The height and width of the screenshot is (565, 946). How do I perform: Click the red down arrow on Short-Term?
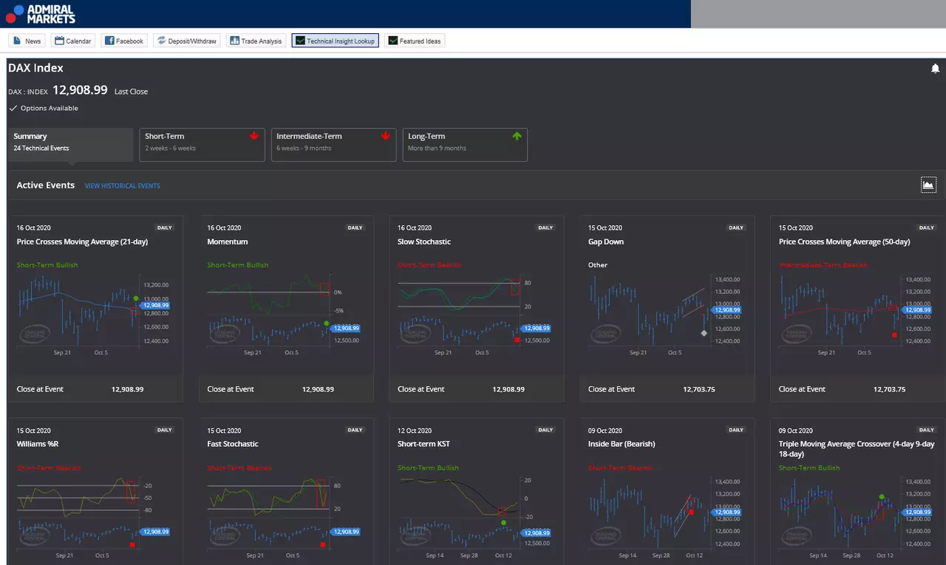pyautogui.click(x=253, y=136)
